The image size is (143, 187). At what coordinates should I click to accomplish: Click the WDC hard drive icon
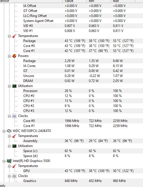click(9, 131)
